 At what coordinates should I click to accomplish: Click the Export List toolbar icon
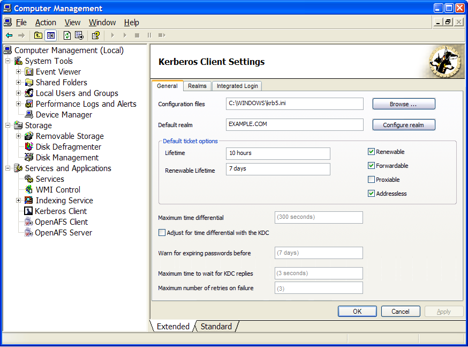(79, 35)
